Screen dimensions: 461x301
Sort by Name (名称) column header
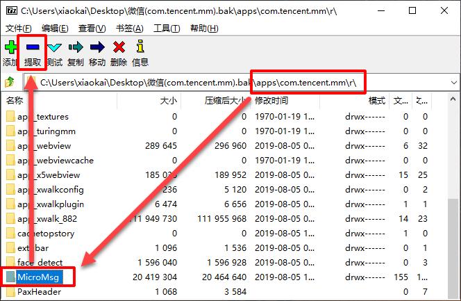pyautogui.click(x=59, y=101)
